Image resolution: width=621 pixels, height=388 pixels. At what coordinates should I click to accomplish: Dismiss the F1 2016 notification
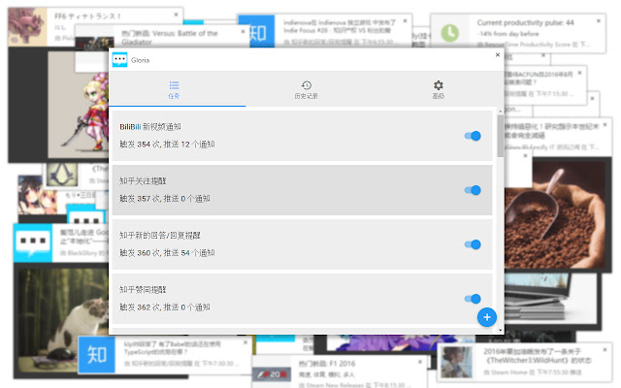(420, 362)
